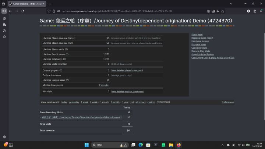Select the 3 months date range
The height and width of the screenshot is (149, 265).
coord(116,102)
